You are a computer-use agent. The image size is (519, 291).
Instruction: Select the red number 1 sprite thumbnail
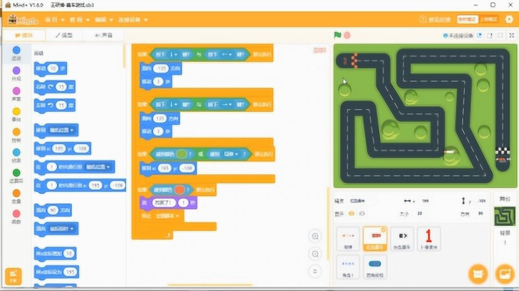[429, 238]
